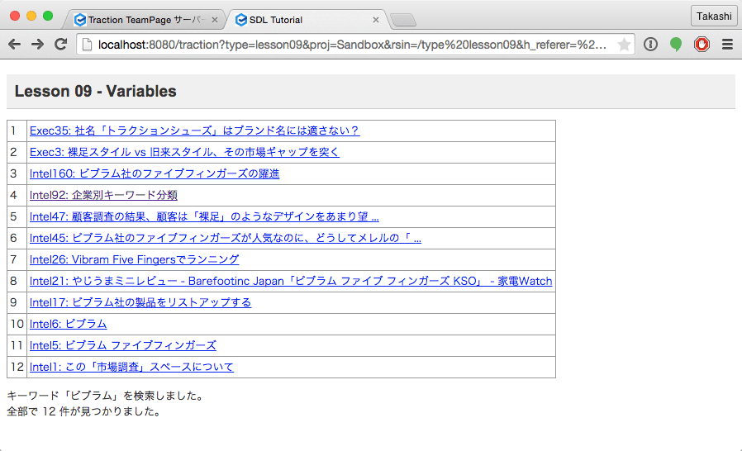This screenshot has height=451, width=742.
Task: Open a new browser tab
Action: 402,21
